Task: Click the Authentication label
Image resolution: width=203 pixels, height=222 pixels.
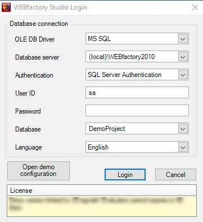Action: [34, 75]
